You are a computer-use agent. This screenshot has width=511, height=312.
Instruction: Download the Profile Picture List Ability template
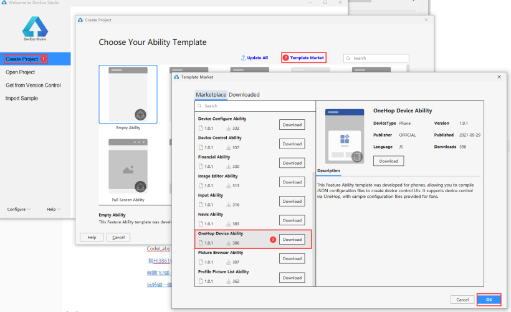pyautogui.click(x=292, y=278)
